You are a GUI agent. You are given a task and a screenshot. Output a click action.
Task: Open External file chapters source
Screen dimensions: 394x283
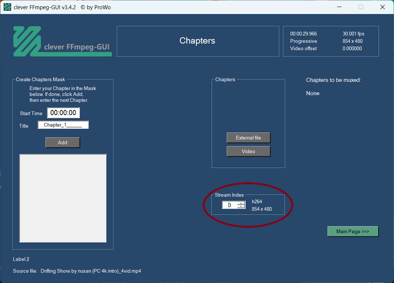tap(249, 138)
